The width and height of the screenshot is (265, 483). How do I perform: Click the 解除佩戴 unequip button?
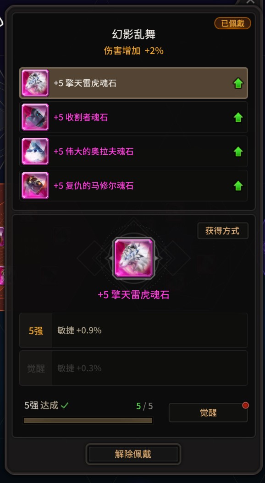(133, 454)
